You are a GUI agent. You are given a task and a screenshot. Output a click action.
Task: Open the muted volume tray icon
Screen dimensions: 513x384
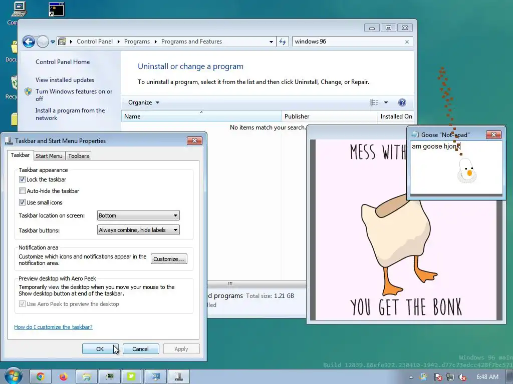[462, 377]
